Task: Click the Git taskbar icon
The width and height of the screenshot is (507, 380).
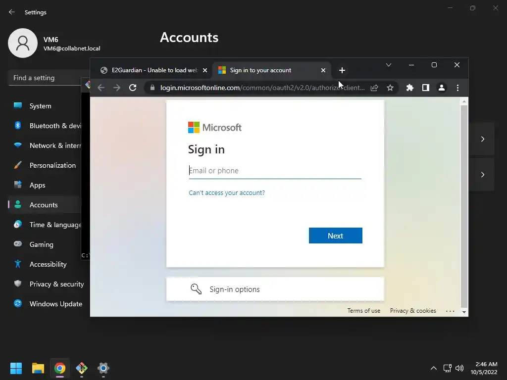Action: pyautogui.click(x=82, y=368)
